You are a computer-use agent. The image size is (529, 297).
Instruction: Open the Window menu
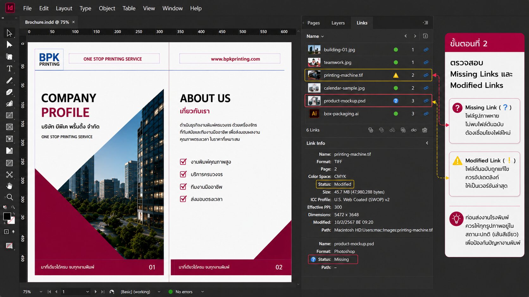(x=172, y=8)
